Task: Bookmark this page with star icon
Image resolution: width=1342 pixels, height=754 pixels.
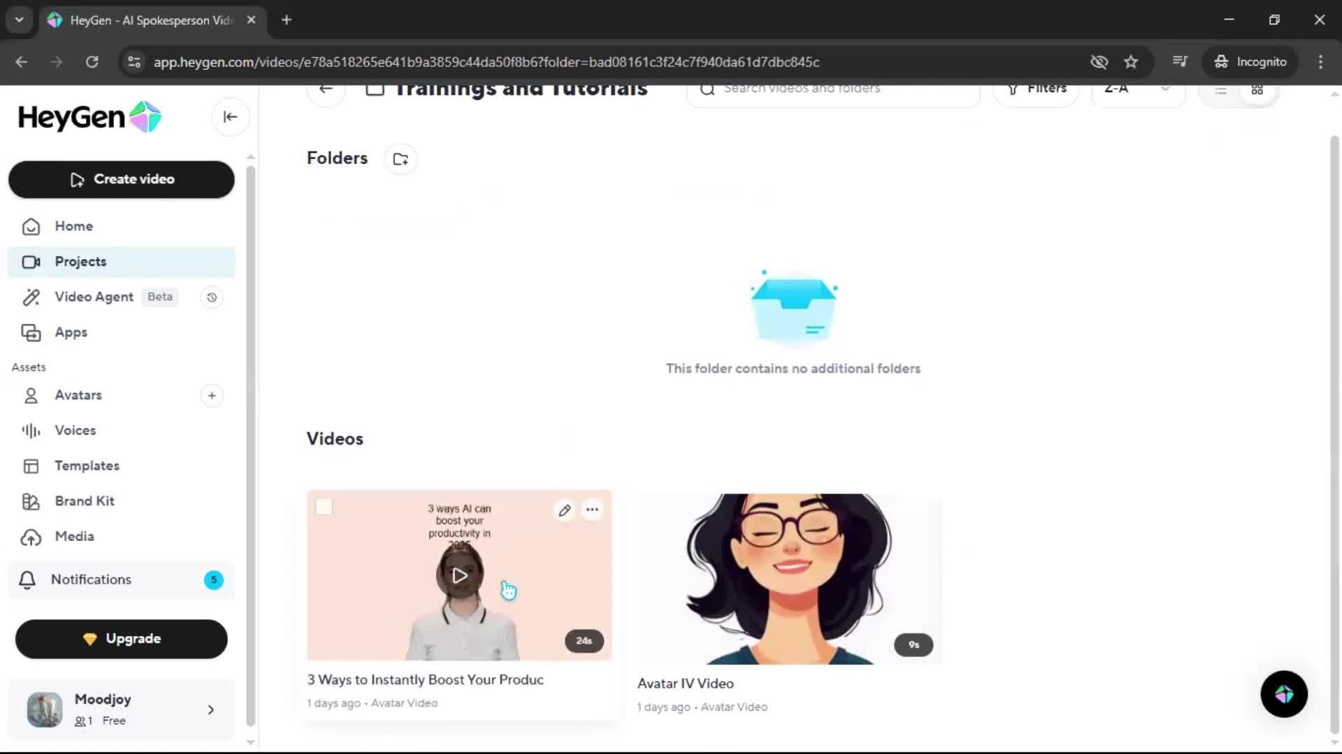Action: click(x=1131, y=62)
